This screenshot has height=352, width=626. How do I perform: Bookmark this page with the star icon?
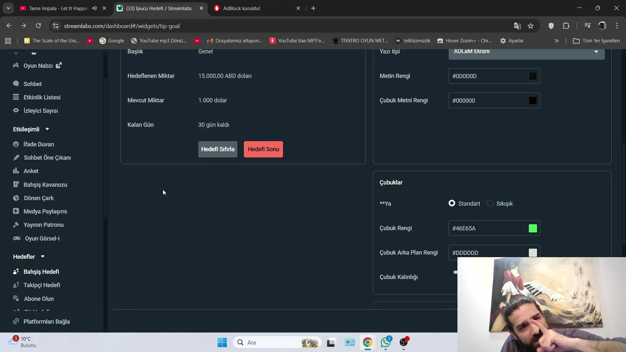[x=531, y=26]
